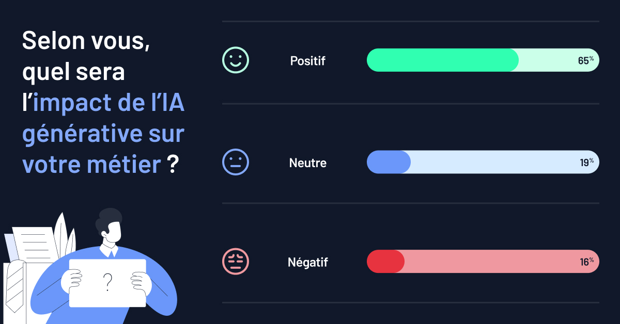This screenshot has width=620, height=324.
Task: Click the 16% value label
Action: [586, 262]
